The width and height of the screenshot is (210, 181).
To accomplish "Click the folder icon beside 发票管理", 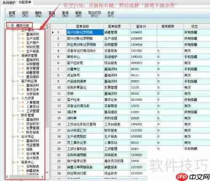I will point(23,128).
